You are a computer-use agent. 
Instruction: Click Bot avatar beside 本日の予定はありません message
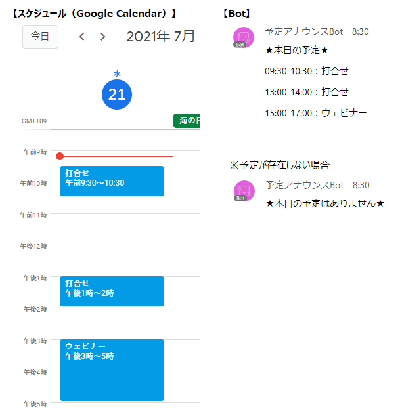tap(244, 190)
